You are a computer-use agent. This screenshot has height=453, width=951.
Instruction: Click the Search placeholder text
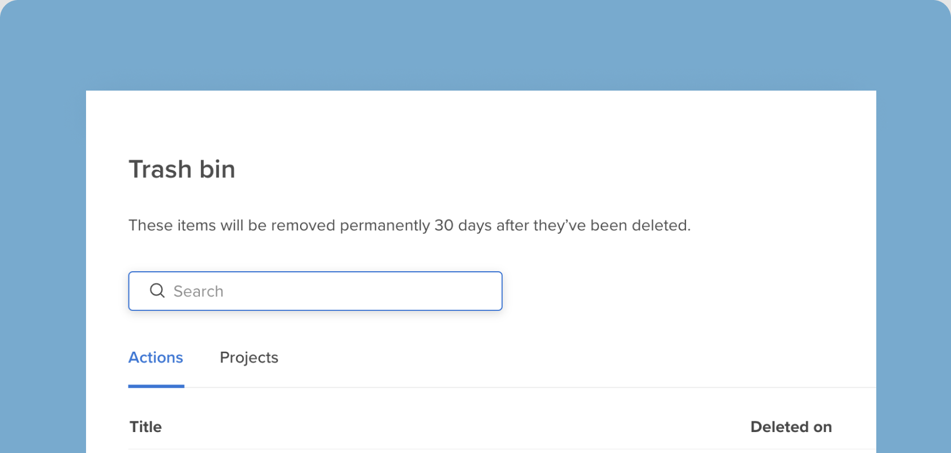point(198,291)
